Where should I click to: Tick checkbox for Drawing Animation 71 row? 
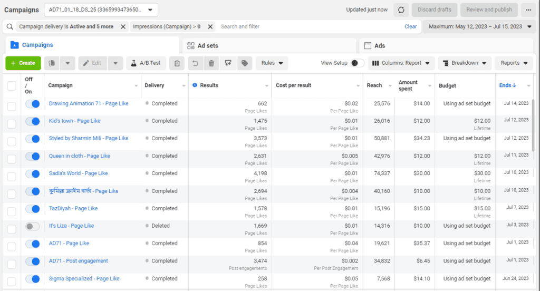click(12, 106)
